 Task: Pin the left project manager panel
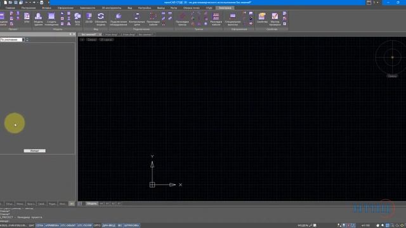pyautogui.click(x=70, y=34)
